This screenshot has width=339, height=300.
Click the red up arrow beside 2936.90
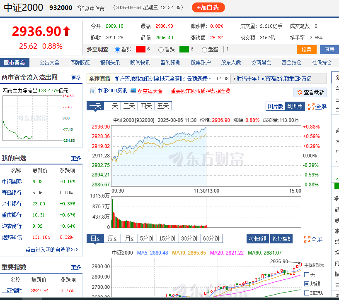coord(67,31)
